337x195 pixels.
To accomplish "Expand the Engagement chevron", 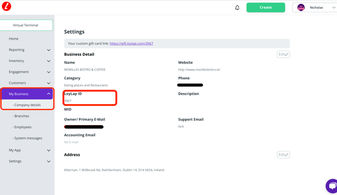I will click(x=49, y=72).
